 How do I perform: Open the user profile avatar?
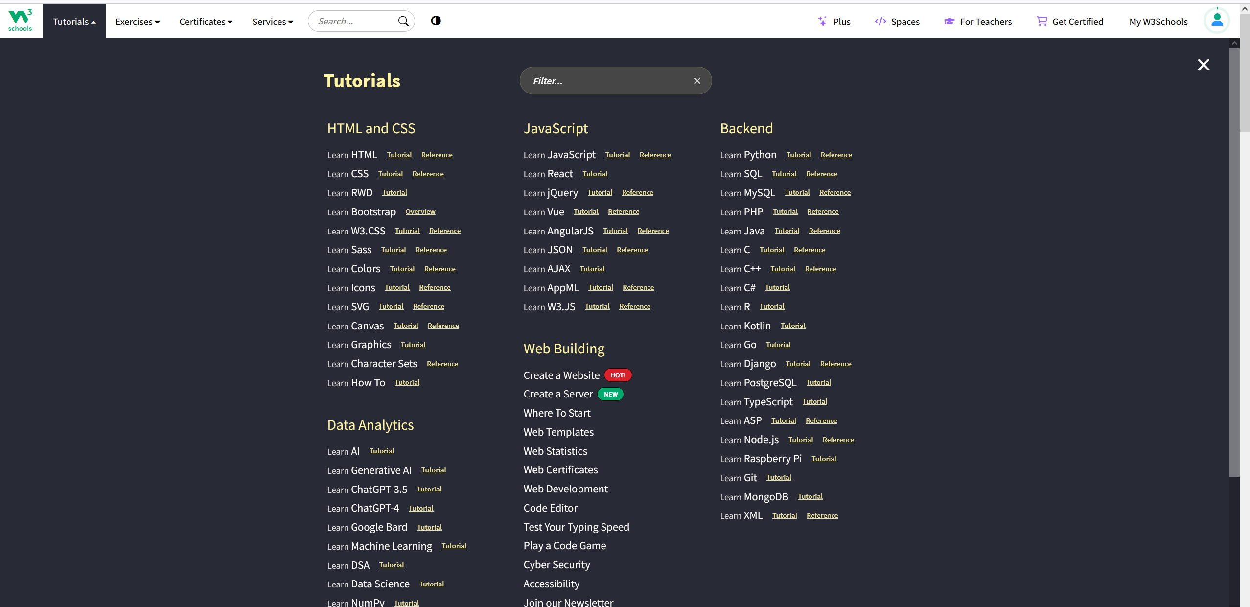(x=1217, y=21)
